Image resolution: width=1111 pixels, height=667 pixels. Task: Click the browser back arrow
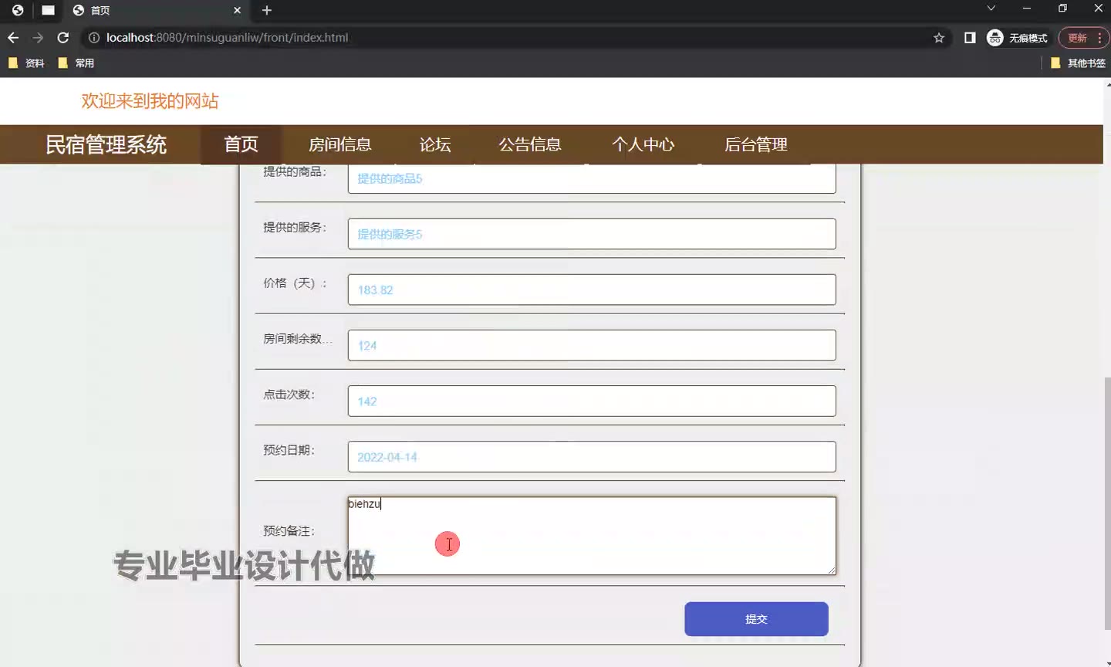13,38
